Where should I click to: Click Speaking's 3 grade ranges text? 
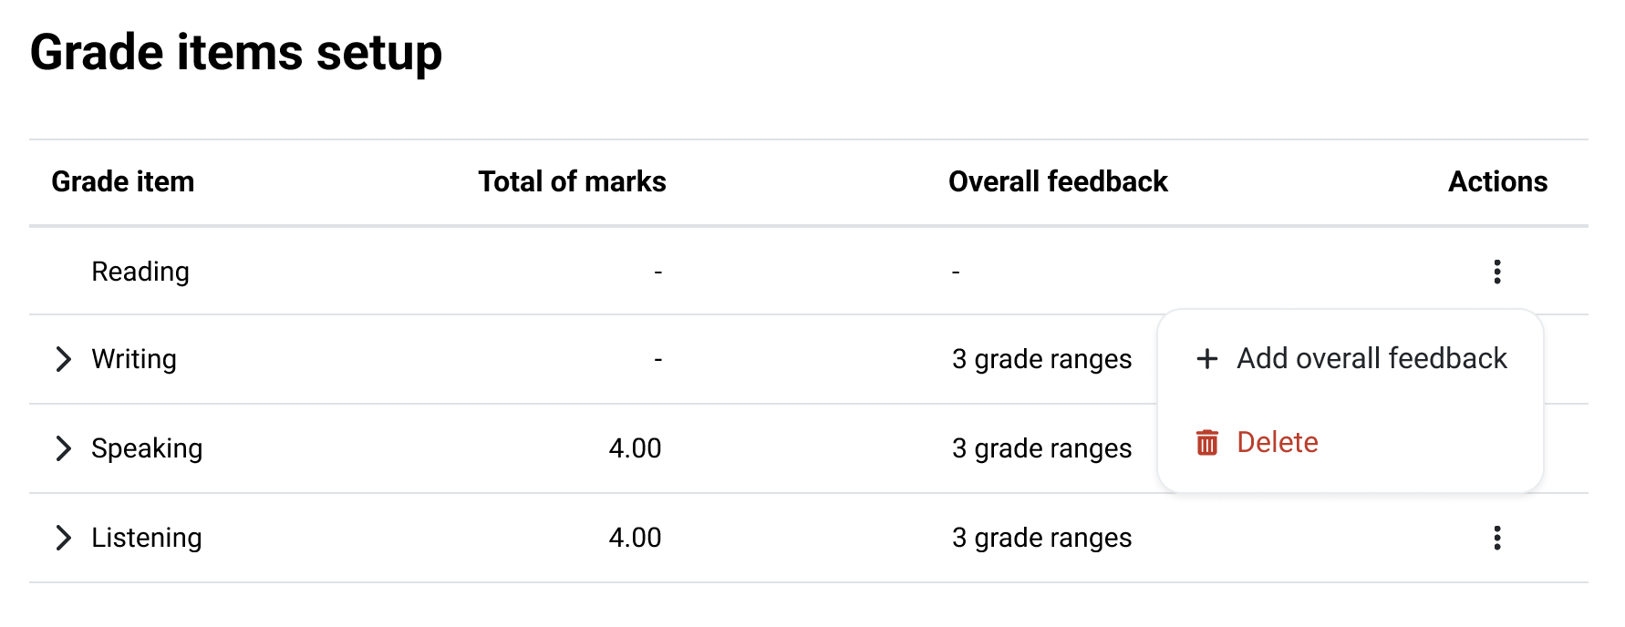pos(1041,448)
